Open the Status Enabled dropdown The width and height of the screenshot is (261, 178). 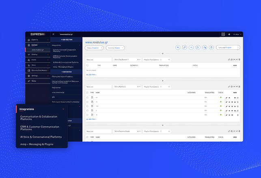(x=94, y=47)
